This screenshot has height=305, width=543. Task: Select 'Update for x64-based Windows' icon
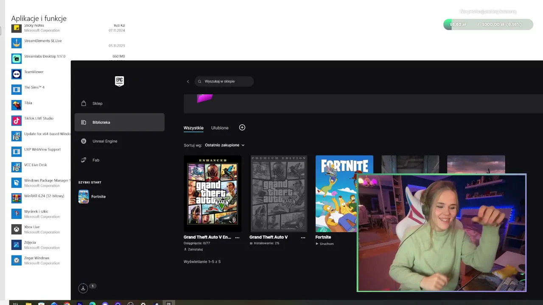16,136
